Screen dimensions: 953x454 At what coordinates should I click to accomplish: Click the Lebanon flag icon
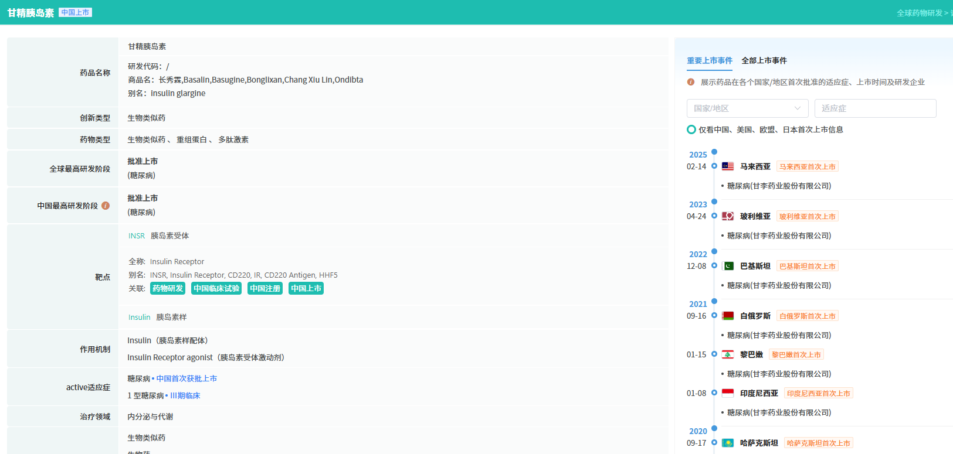coord(728,354)
